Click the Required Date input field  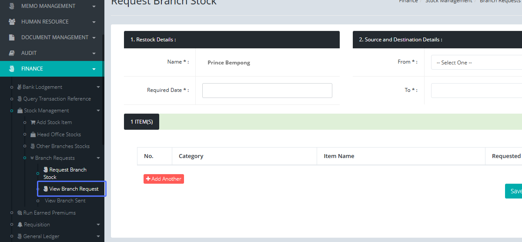(267, 91)
